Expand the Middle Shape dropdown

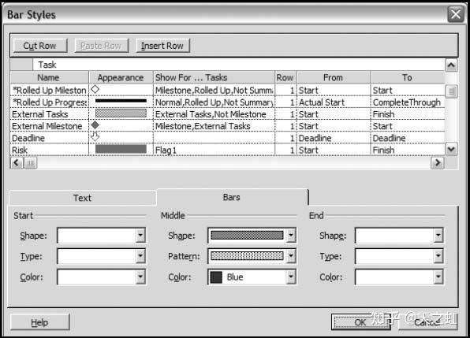[291, 236]
